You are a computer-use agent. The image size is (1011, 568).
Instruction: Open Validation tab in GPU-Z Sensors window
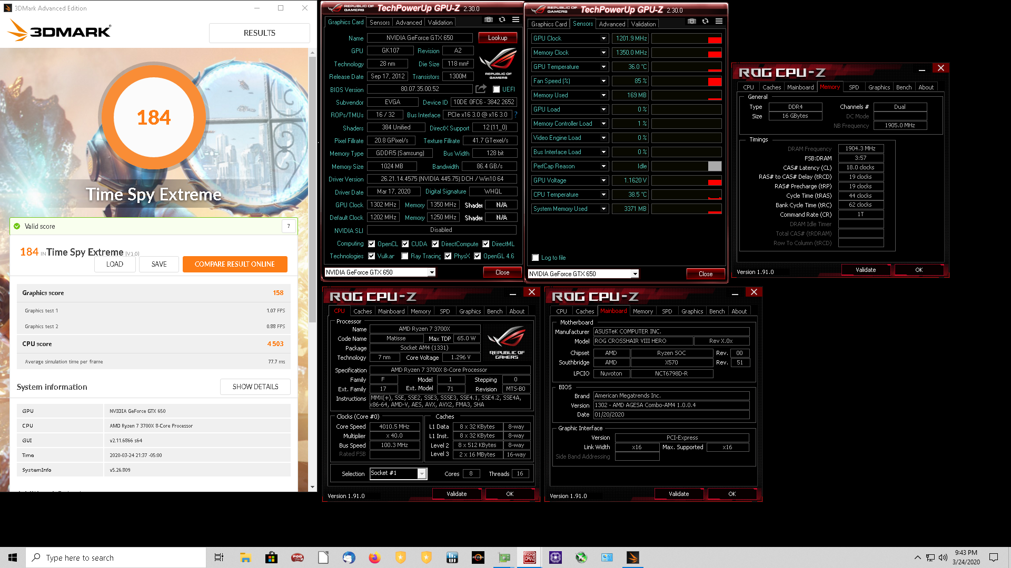pyautogui.click(x=643, y=24)
